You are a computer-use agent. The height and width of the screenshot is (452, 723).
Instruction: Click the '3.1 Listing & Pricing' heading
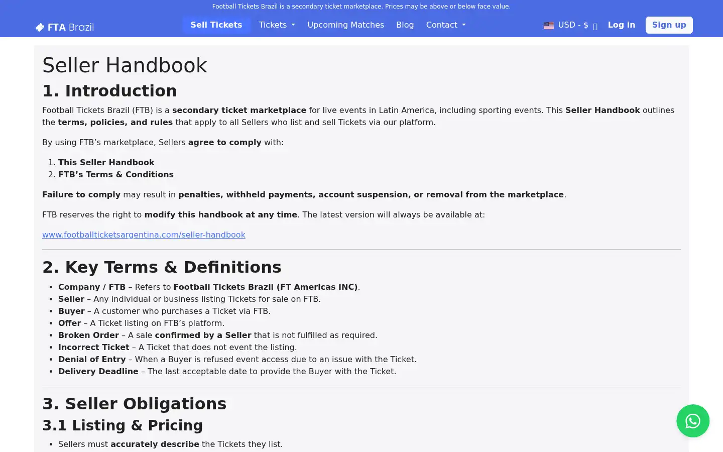(123, 425)
